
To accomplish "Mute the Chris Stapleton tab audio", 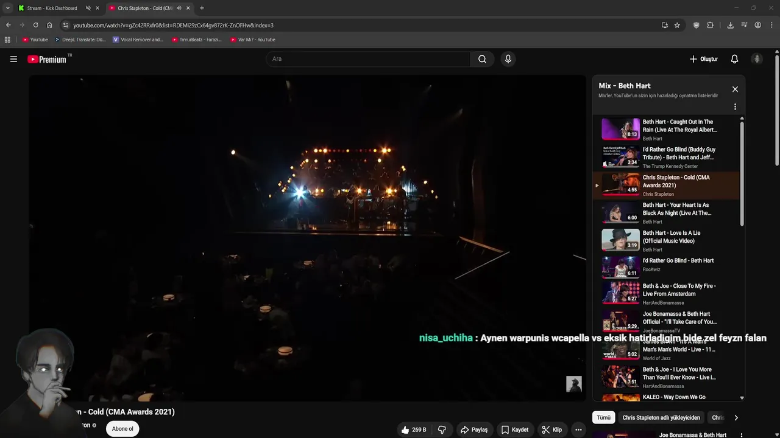I will (179, 8).
